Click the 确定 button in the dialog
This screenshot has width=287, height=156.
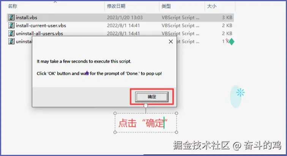click(152, 97)
